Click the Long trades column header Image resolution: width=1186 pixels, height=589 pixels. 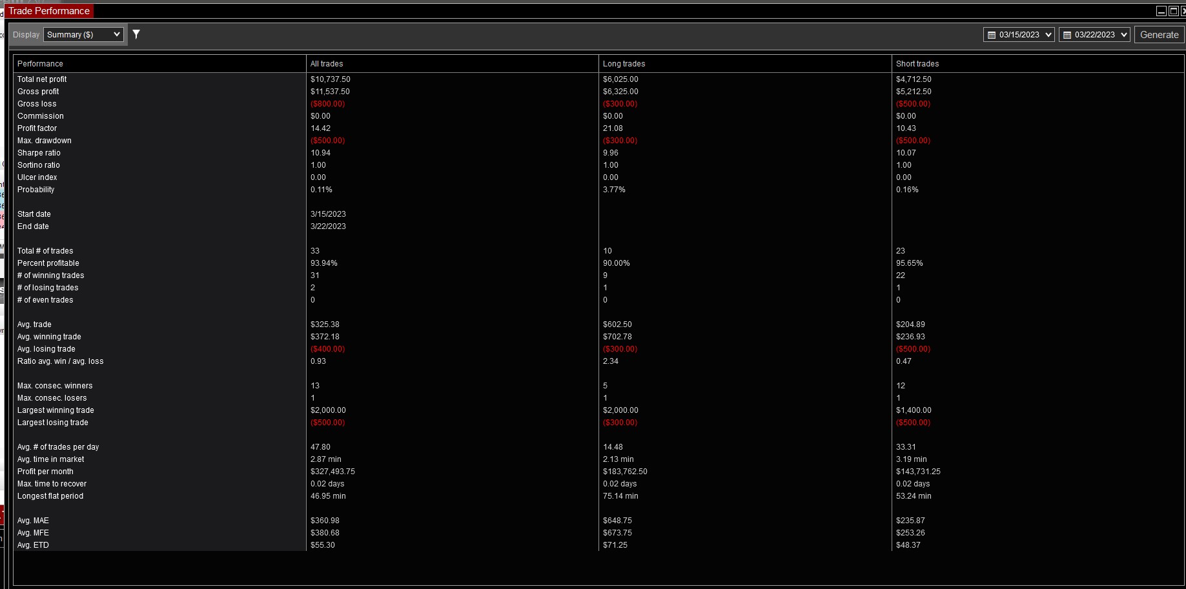pos(745,64)
